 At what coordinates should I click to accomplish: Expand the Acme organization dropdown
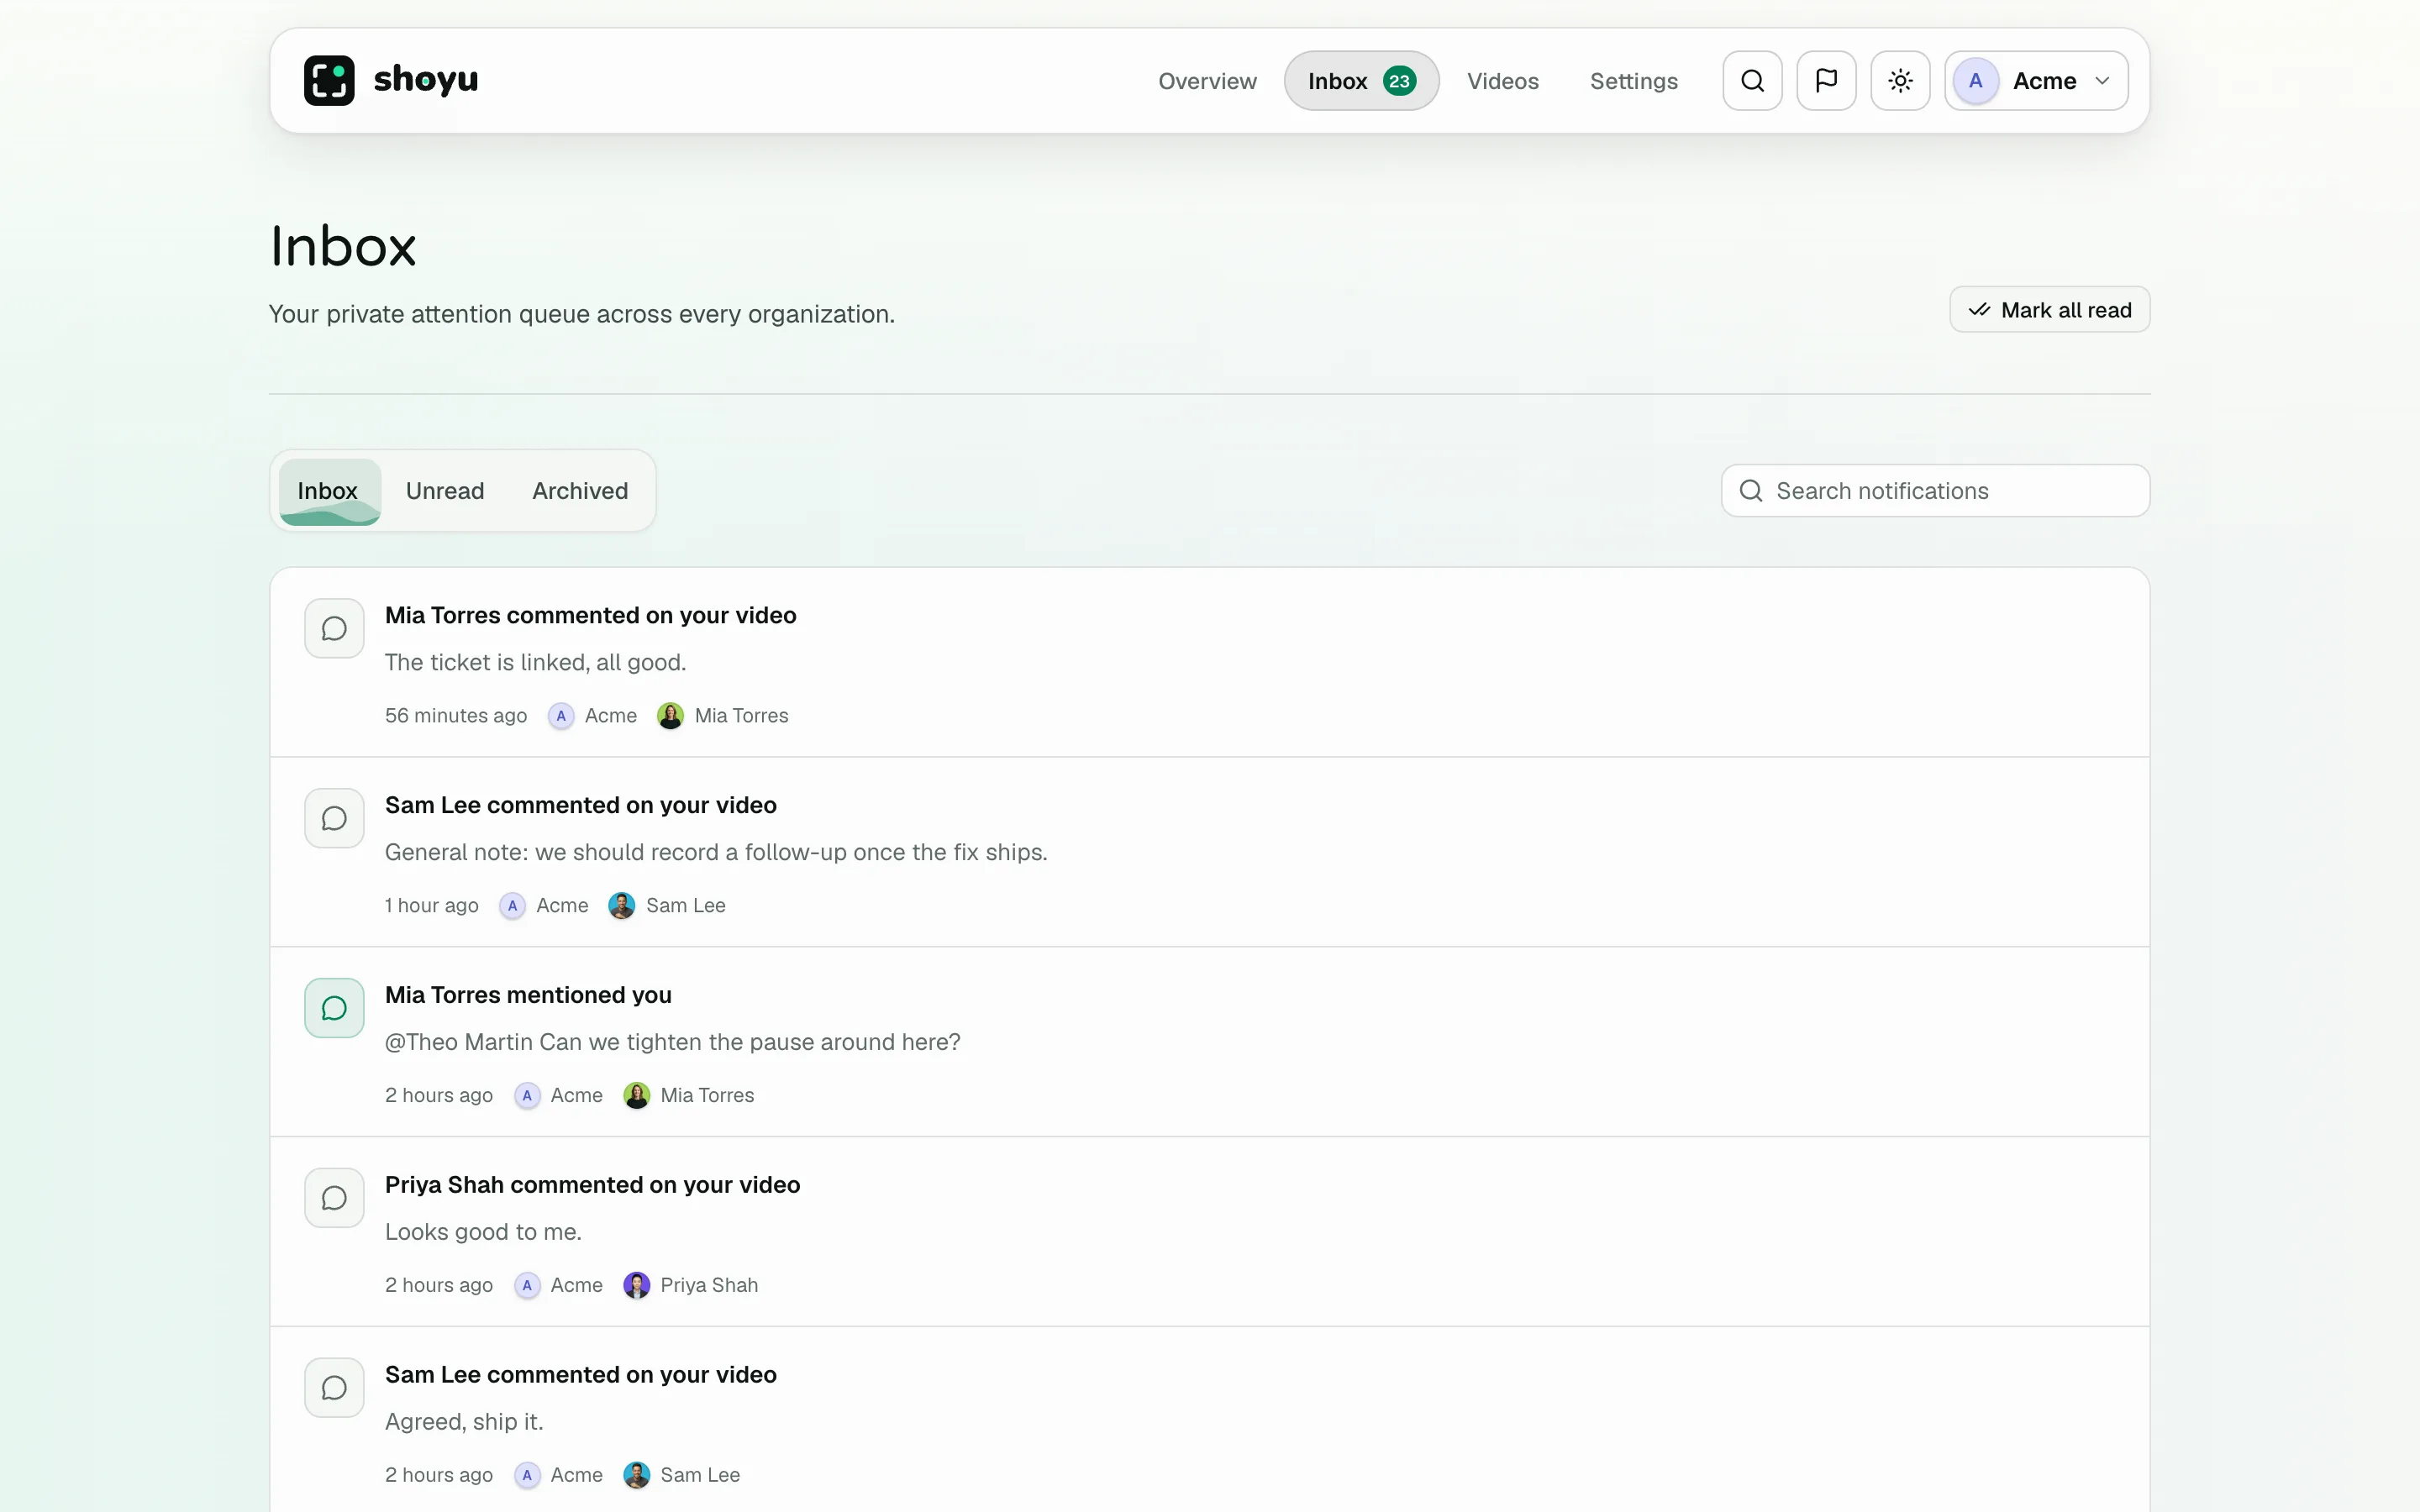pos(2036,80)
